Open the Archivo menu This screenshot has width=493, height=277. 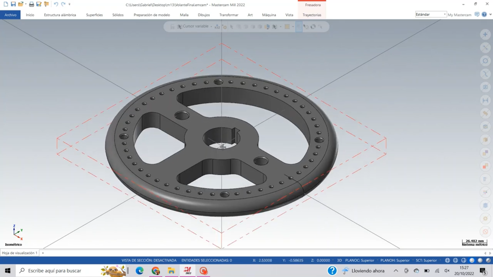coord(10,15)
